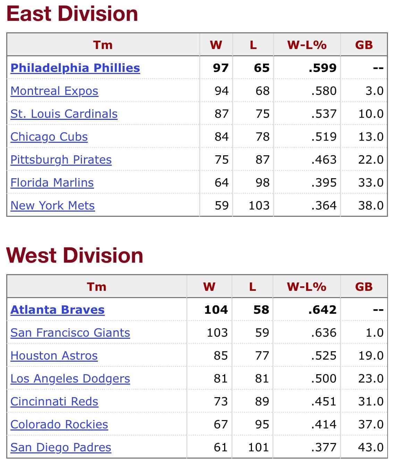The height and width of the screenshot is (468, 406).
Task: Click East Division W-L% column header
Action: point(307,45)
